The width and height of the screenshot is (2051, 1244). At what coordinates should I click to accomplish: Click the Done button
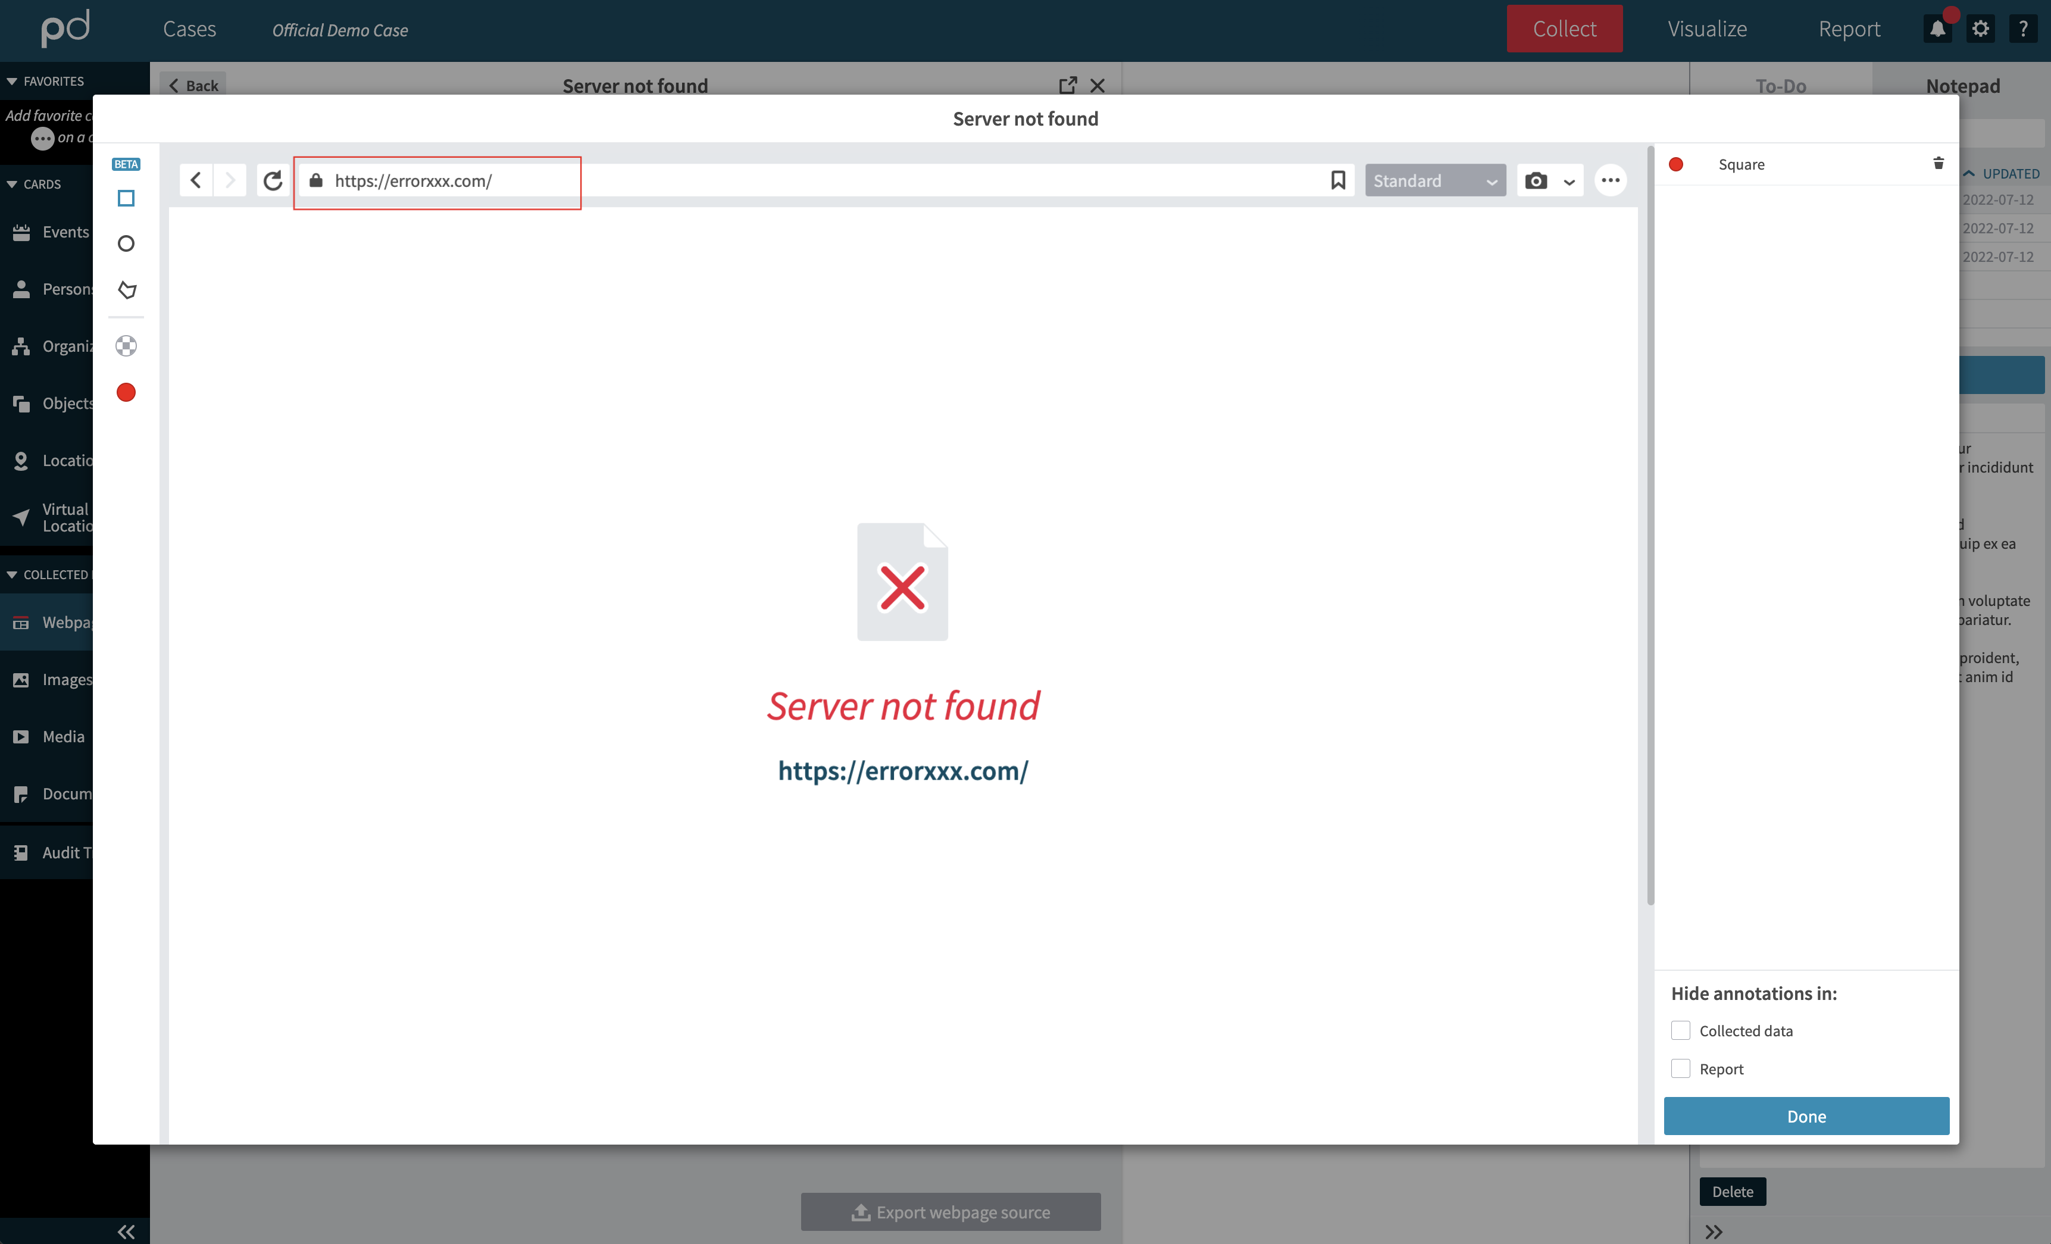pos(1806,1116)
